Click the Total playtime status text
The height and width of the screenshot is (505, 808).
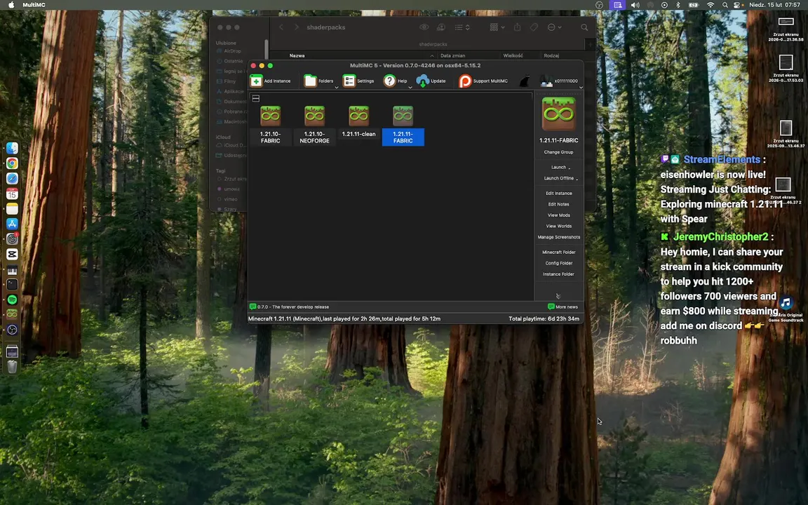pyautogui.click(x=544, y=318)
